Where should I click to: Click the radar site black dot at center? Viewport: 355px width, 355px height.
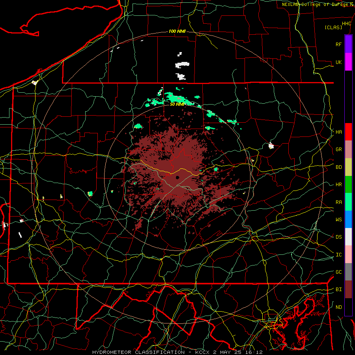tap(177, 177)
